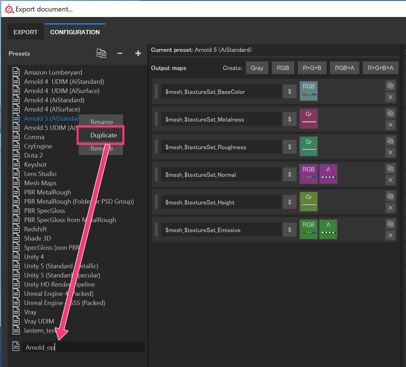Select the Redshift preset
Image resolution: width=406 pixels, height=367 pixels.
[x=35, y=229]
